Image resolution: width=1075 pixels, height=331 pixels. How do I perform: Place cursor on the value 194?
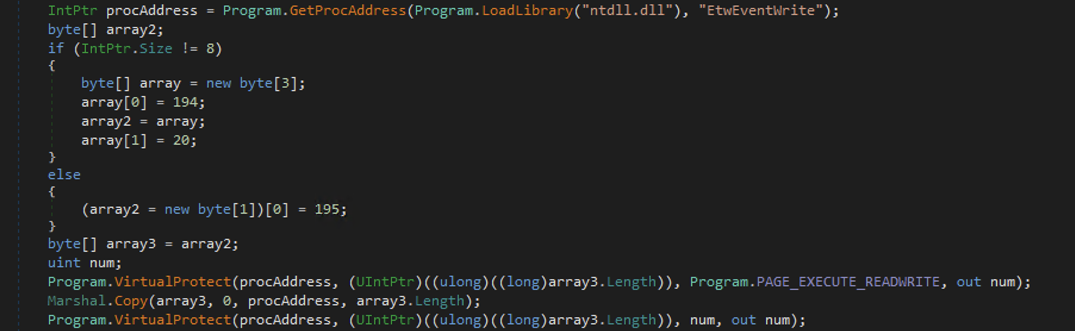pos(185,102)
